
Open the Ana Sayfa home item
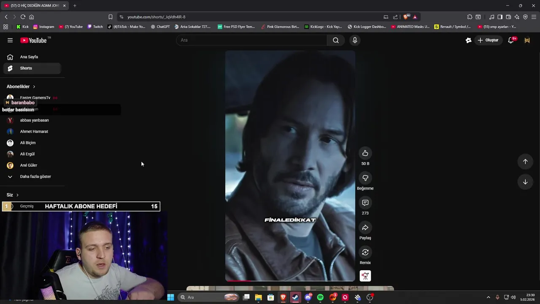pos(32,57)
